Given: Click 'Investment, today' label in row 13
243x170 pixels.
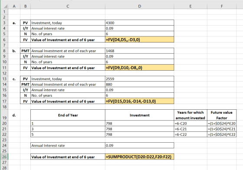Looking at the screenshot, I should (47, 79).
